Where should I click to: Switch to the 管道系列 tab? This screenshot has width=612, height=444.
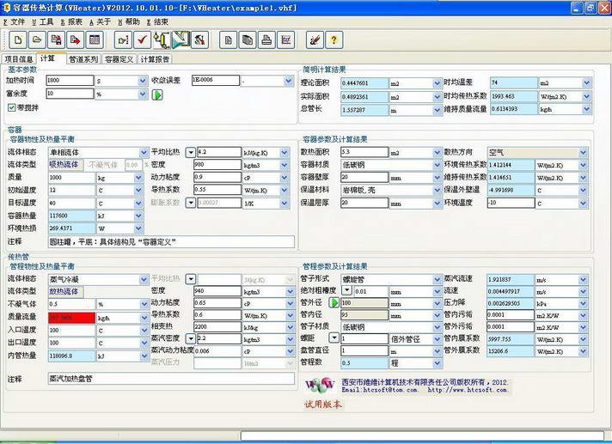(82, 59)
